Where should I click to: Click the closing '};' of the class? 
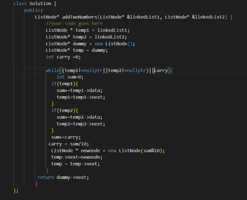(x=16, y=191)
